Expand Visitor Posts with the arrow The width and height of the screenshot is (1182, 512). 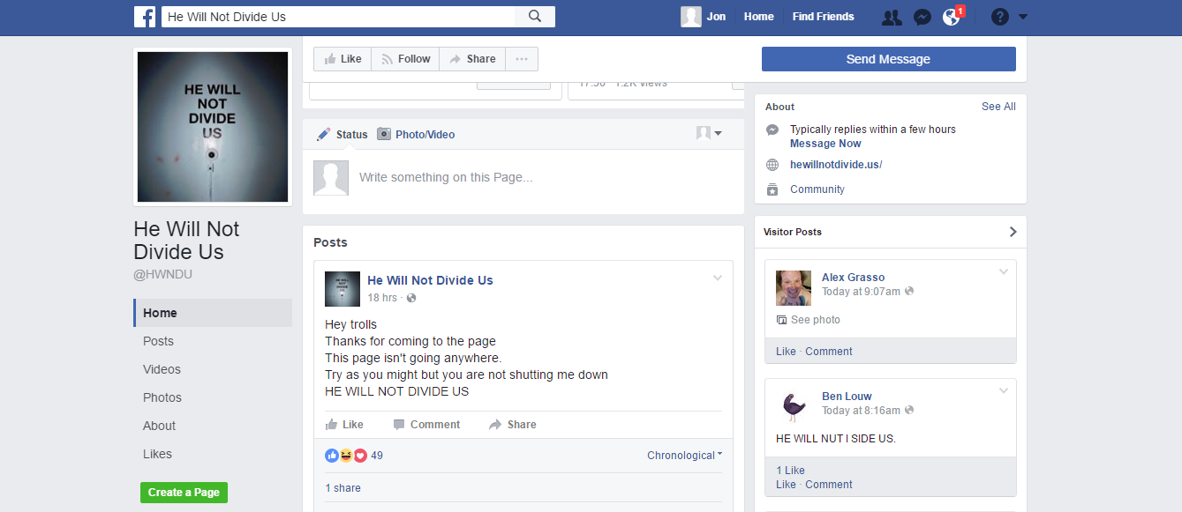[x=1013, y=232]
